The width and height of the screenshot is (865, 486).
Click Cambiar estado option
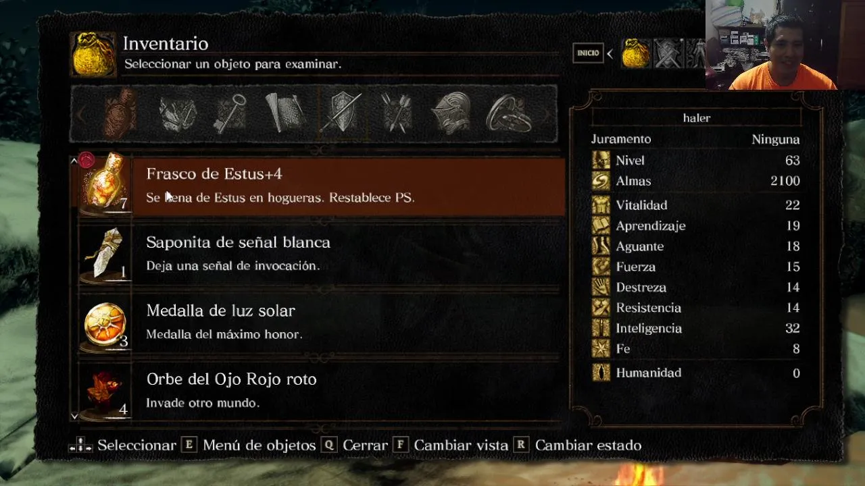click(588, 446)
